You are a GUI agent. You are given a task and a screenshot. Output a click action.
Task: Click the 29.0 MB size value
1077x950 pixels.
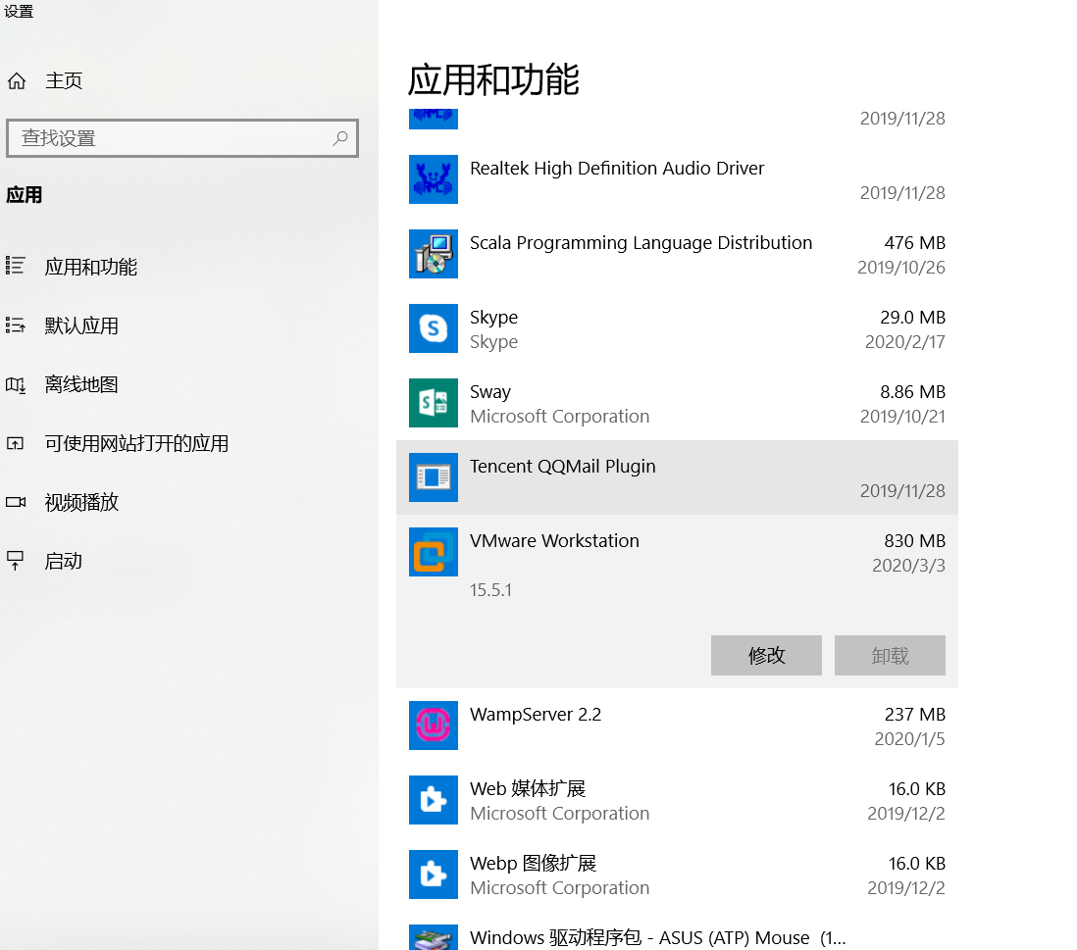[913, 318]
